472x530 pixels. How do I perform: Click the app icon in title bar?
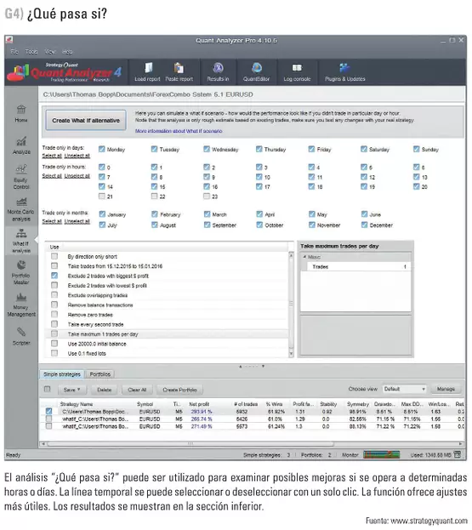tap(9, 40)
